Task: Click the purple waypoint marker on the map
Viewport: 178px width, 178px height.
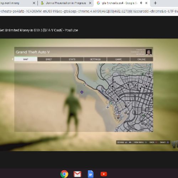Action: pos(82,92)
